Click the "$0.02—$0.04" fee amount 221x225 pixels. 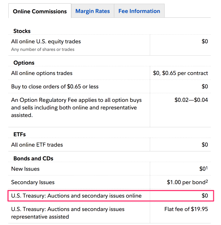click(191, 100)
